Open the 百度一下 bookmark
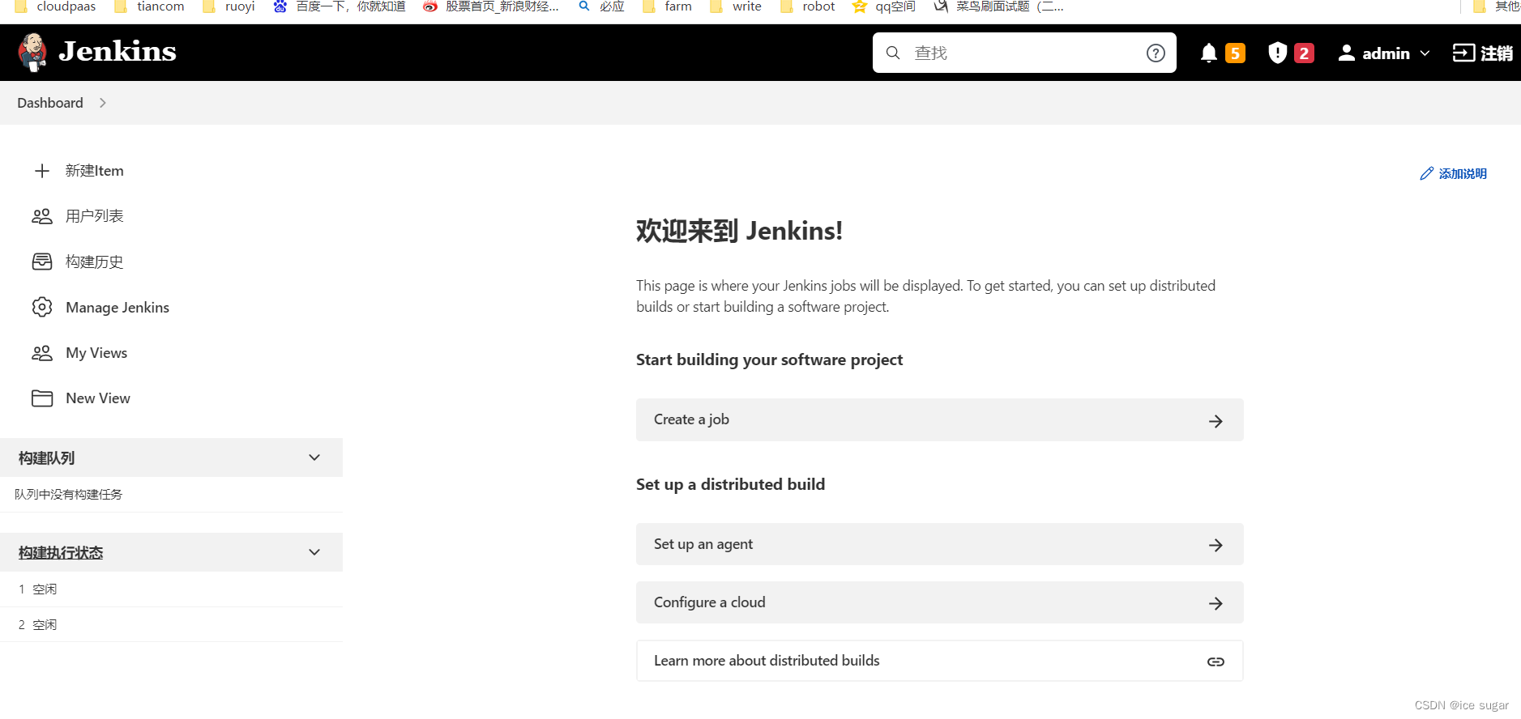The width and height of the screenshot is (1521, 719). click(340, 6)
